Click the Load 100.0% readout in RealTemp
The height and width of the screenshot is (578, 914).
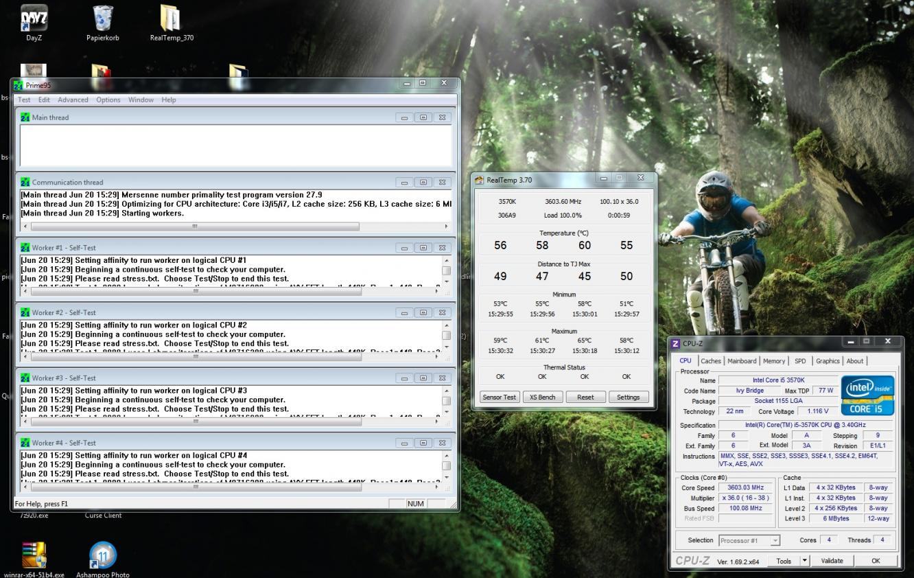[563, 216]
